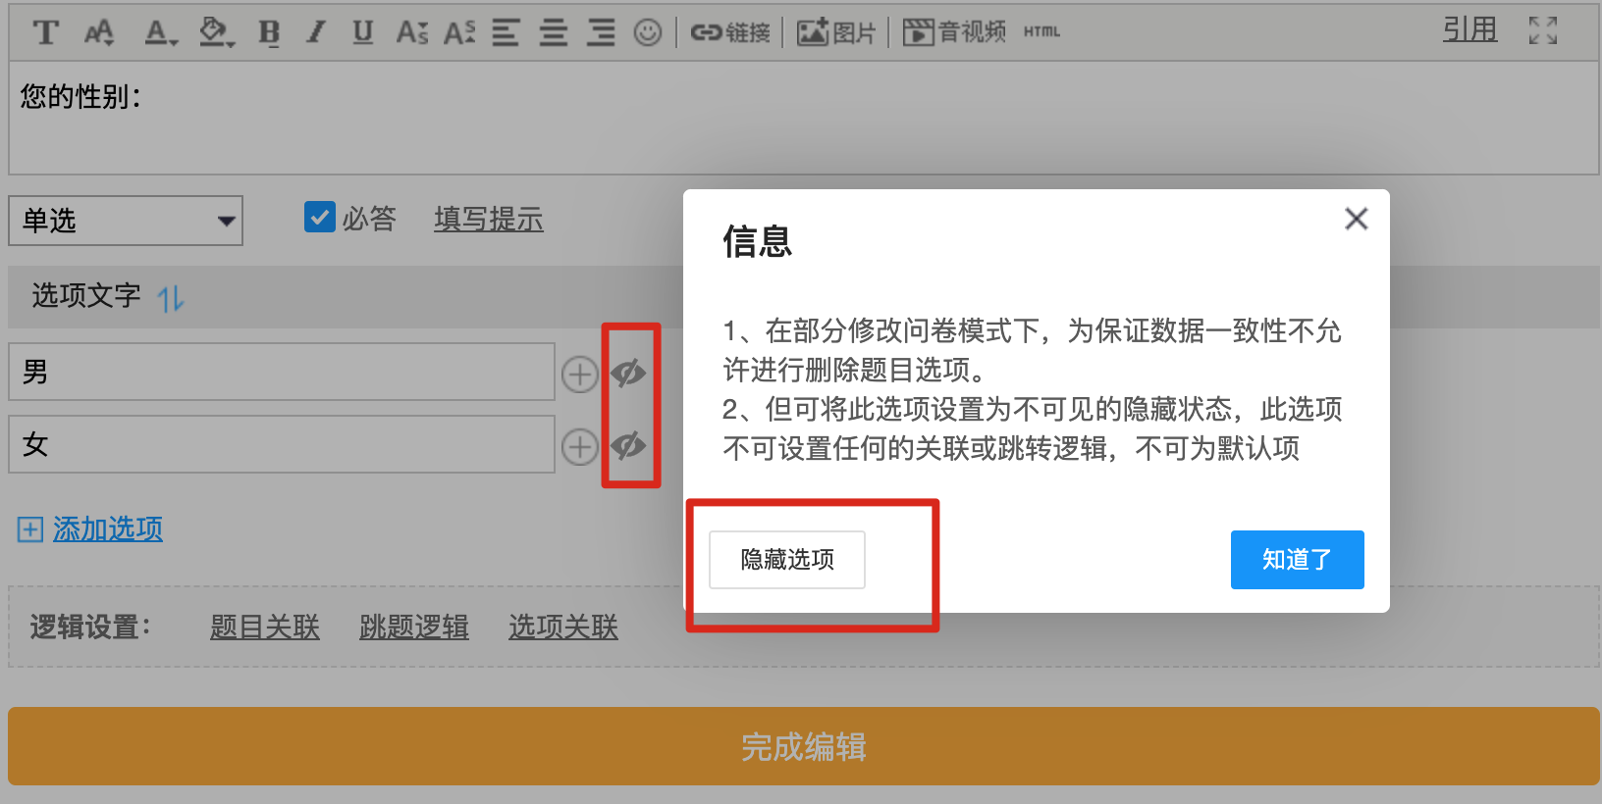This screenshot has height=804, width=1602.
Task: Toggle bold formatting in the editor toolbar
Action: (269, 32)
